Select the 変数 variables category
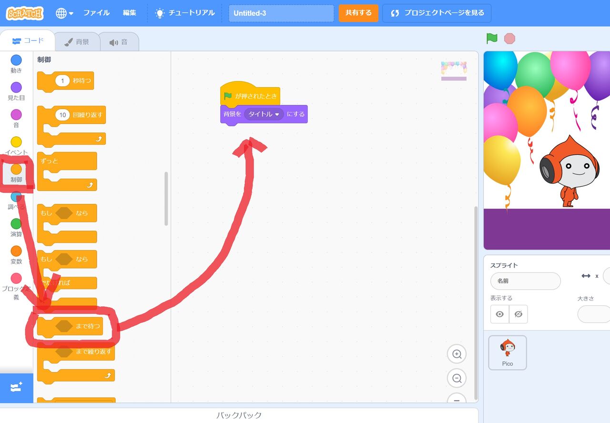 (16, 255)
